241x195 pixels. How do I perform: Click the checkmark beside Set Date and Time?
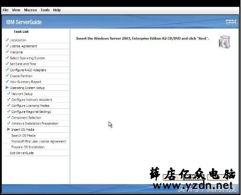(x=7, y=64)
